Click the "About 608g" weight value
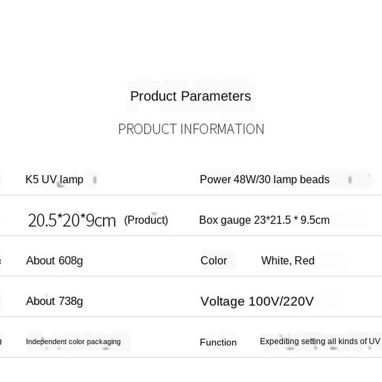Viewport: 382px width, 382px height. [54, 261]
